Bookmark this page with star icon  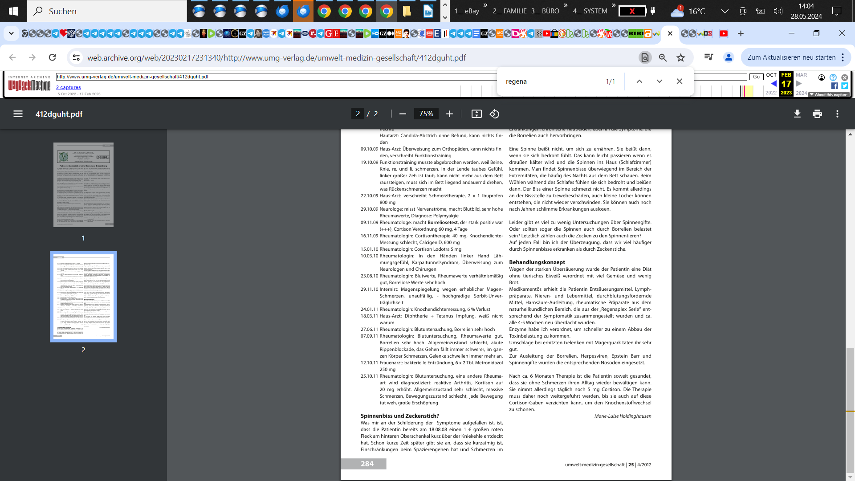[x=680, y=57]
